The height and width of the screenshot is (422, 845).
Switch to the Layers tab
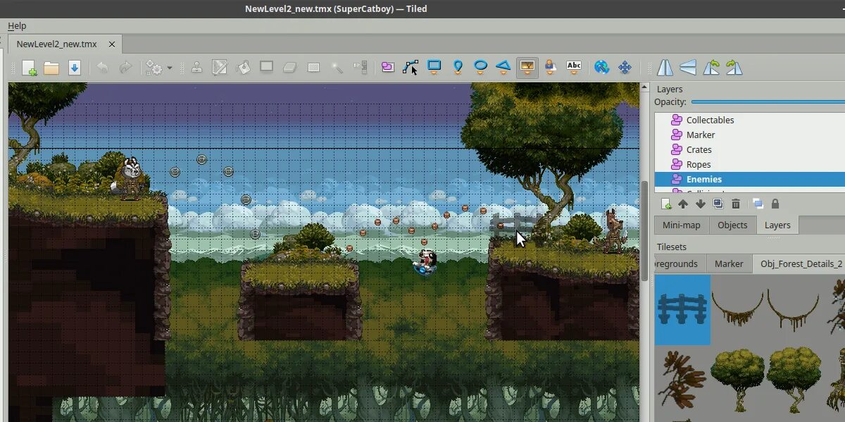point(777,225)
